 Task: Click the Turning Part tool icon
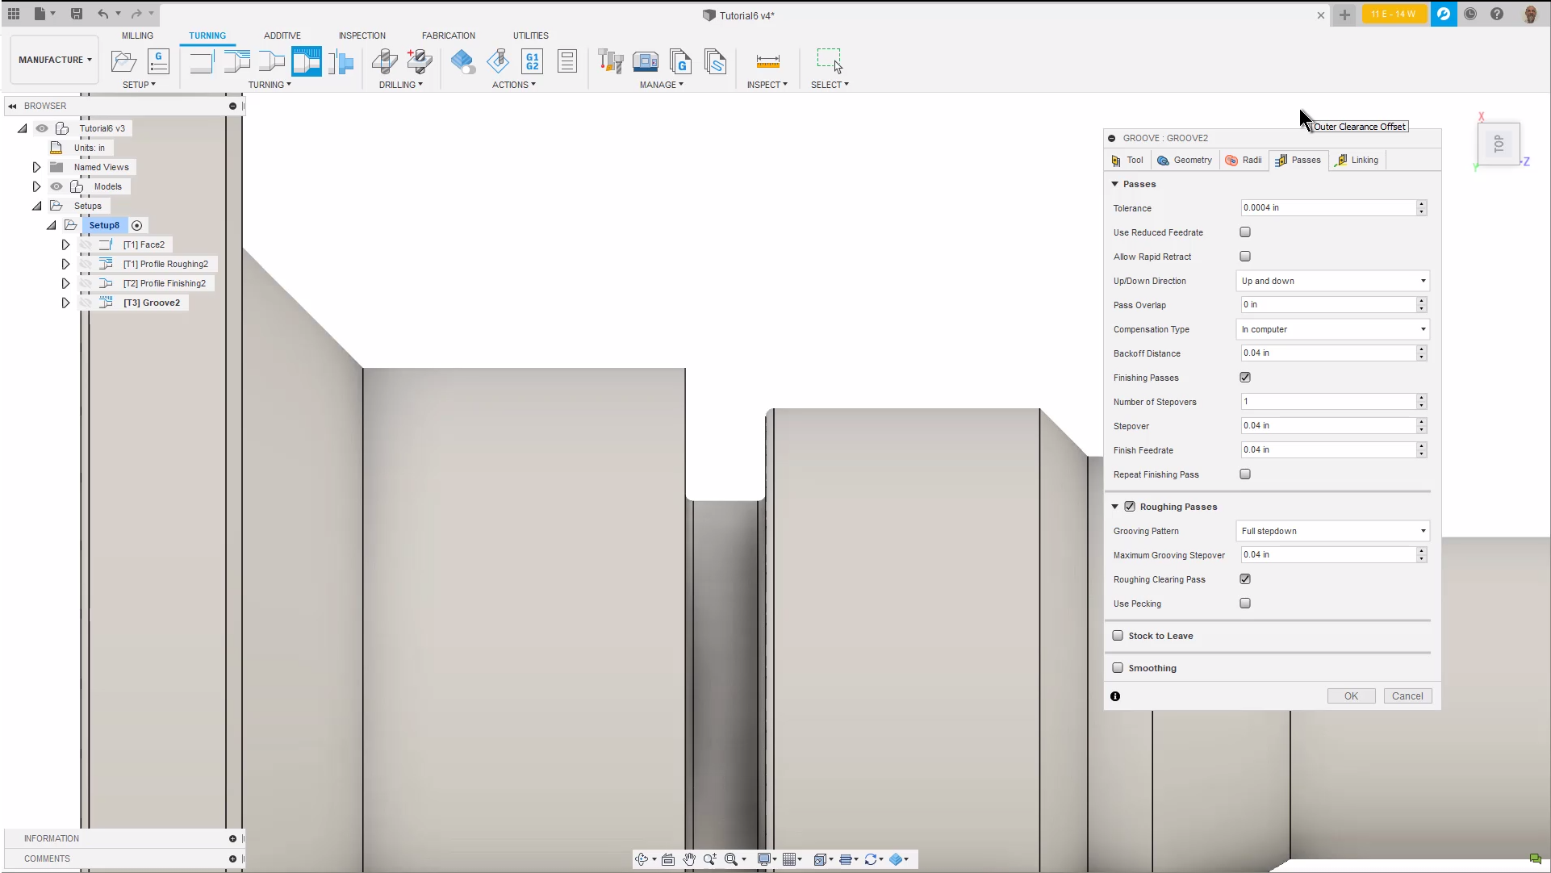click(x=342, y=61)
